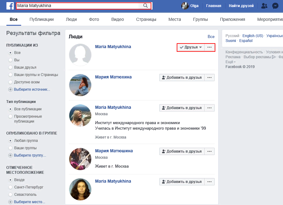
Task: Click 'Все' link in Люди section
Action: pyautogui.click(x=211, y=37)
